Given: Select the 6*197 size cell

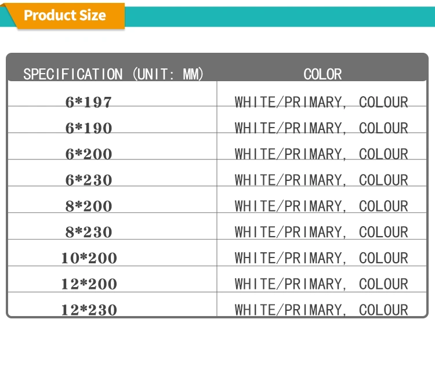Looking at the screenshot, I should 89,103.
